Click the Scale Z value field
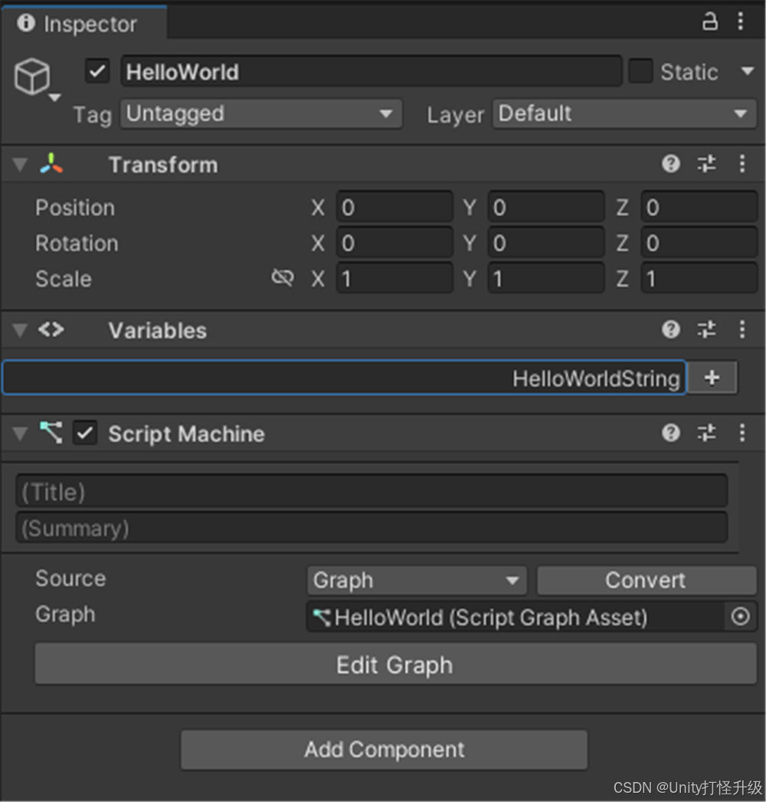 699,278
